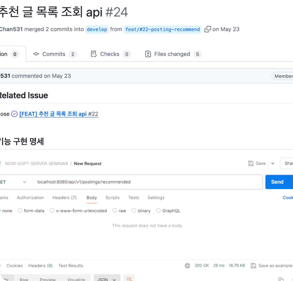
Task: Switch to the Headers (7) request tab
Action: point(65,198)
